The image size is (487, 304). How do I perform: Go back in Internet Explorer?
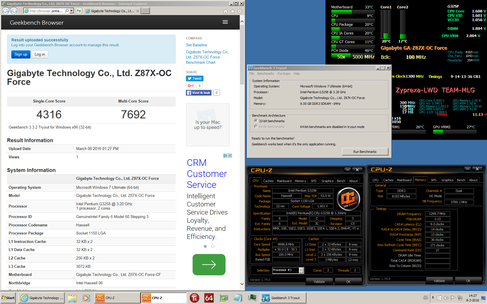tap(6, 11)
